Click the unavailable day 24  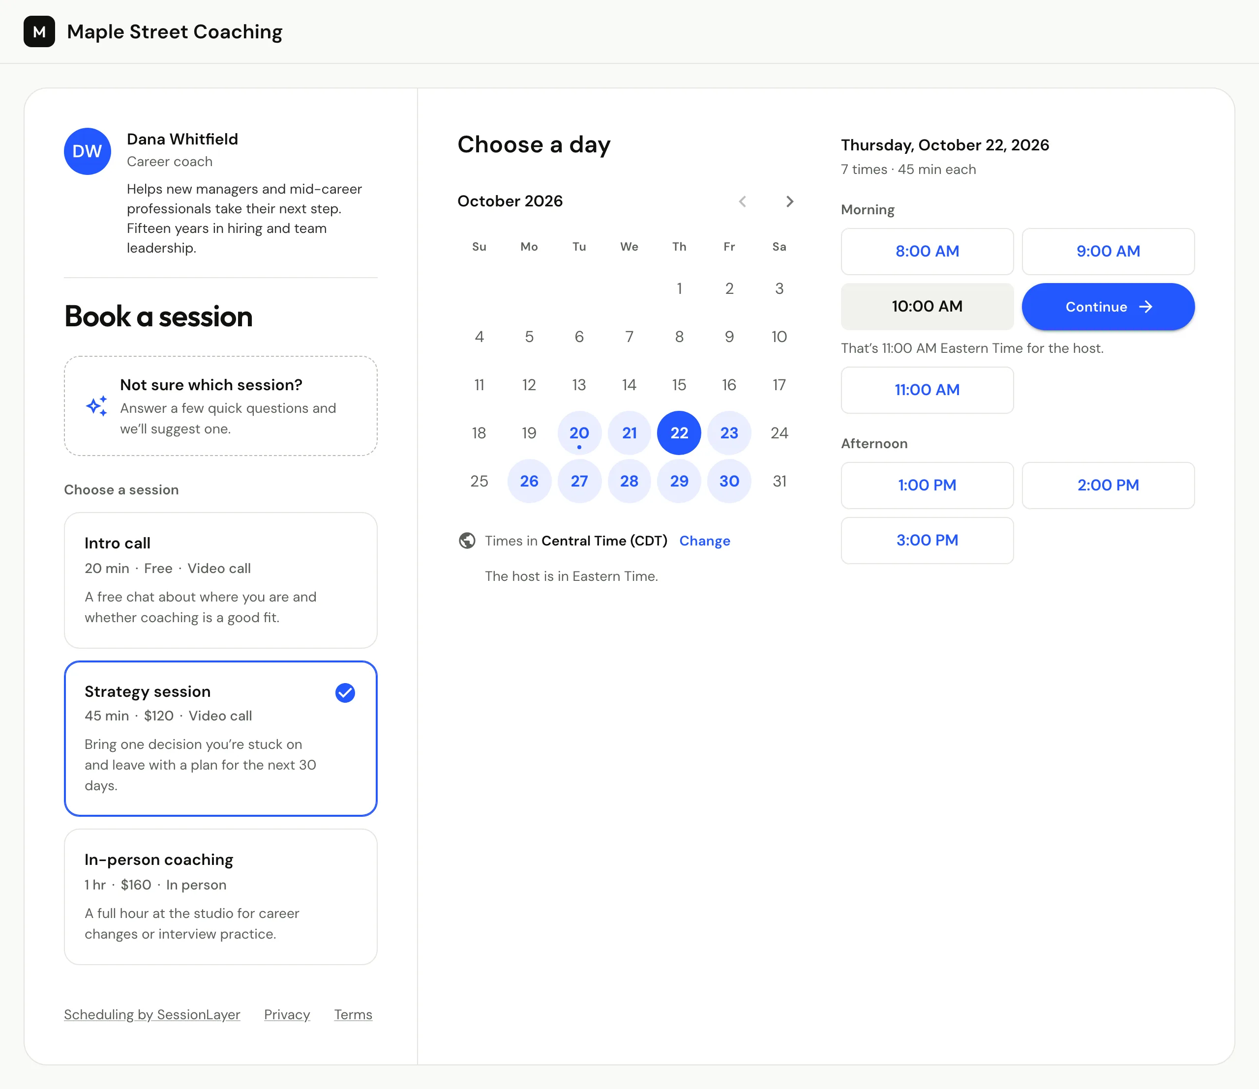[x=779, y=432]
